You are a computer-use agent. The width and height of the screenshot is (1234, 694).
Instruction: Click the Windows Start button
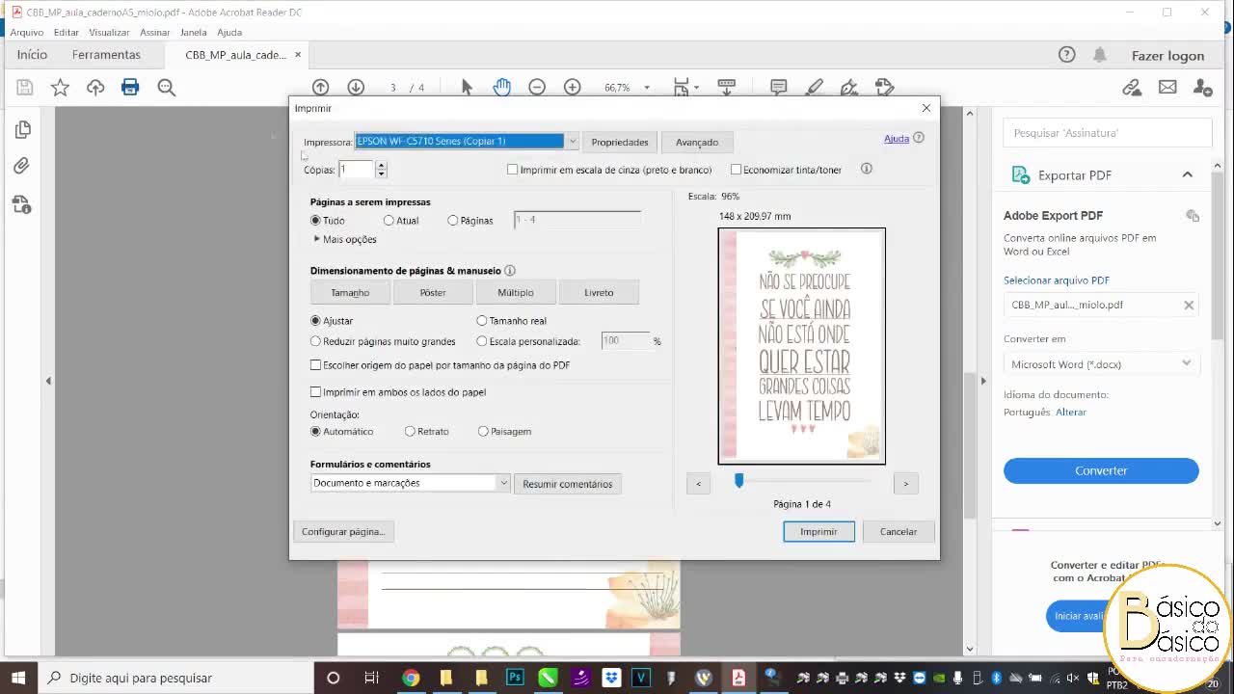tap(18, 678)
